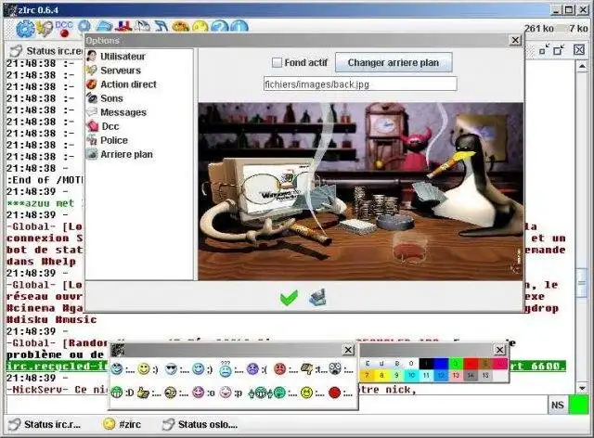Pick the magenta color swatch
The image size is (594, 438).
500,364
